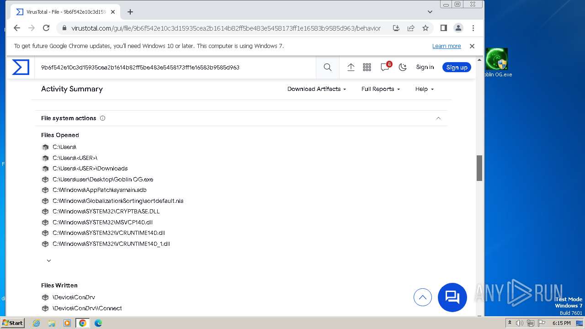585x329 pixels.
Task: Close the VirusTotal tab
Action: tap(113, 12)
